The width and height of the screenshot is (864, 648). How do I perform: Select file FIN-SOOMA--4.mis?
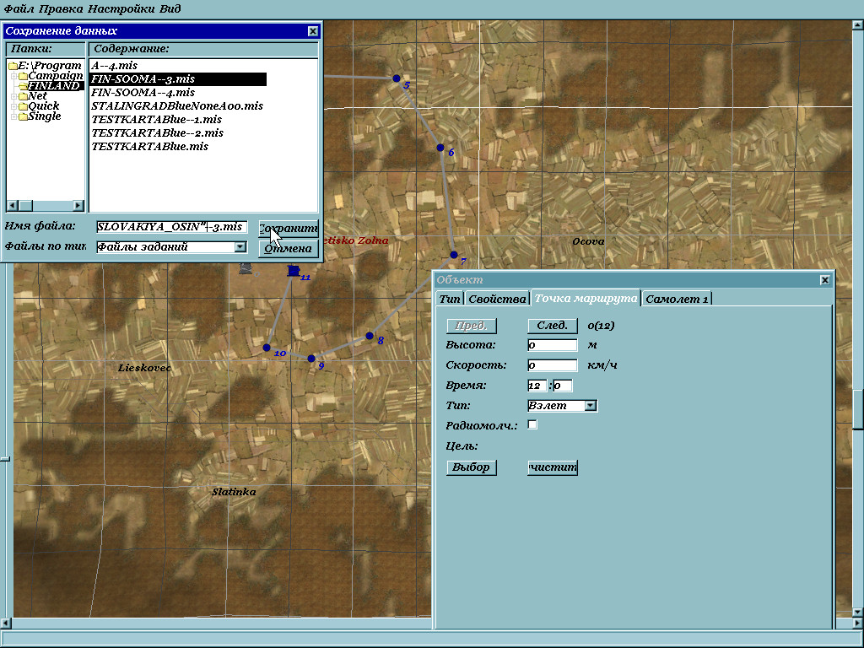point(143,93)
